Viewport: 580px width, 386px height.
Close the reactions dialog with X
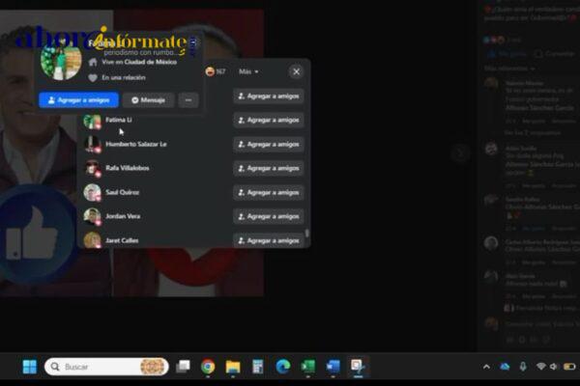click(296, 71)
